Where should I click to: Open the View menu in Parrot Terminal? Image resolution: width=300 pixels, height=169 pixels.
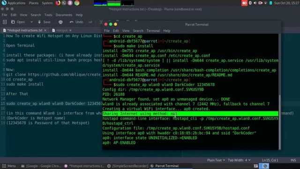(x=126, y=31)
